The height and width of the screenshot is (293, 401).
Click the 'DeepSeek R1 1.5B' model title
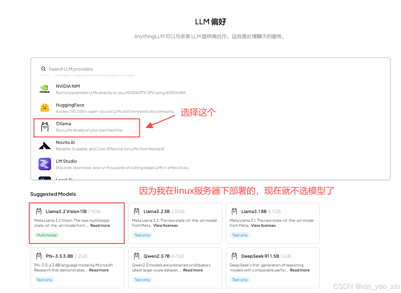click(260, 256)
